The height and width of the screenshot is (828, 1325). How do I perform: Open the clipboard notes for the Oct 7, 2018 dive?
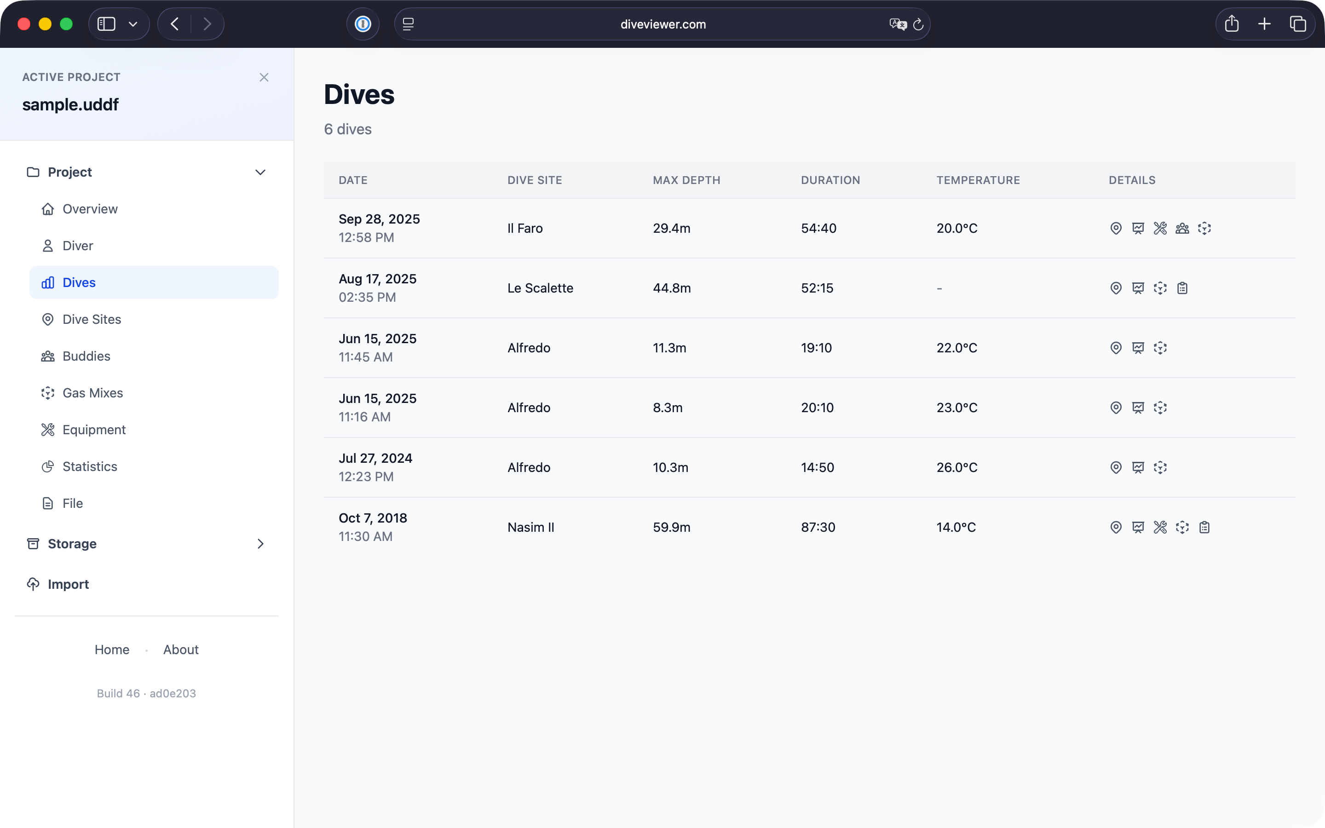[1204, 527]
